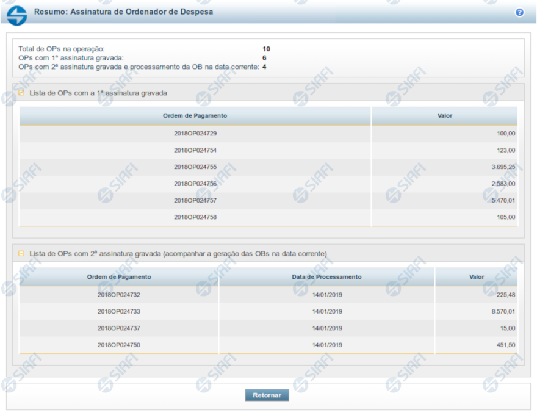Click the blue help question mark icon
The height and width of the screenshot is (418, 537).
[x=519, y=12]
